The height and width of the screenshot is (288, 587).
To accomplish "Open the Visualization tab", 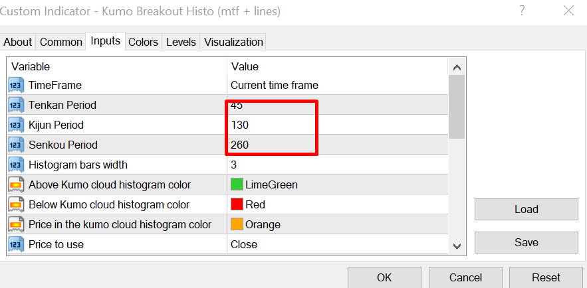I will tap(233, 42).
